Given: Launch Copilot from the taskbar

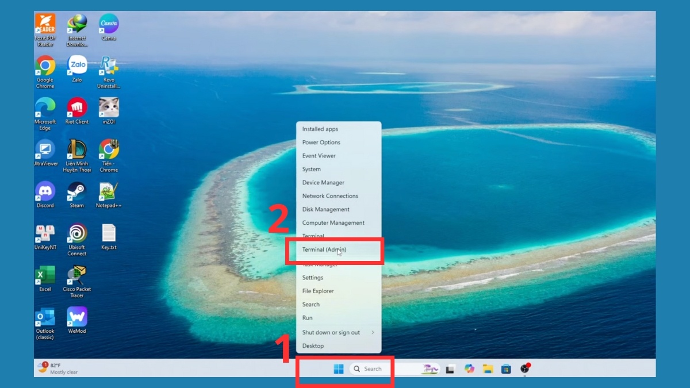Looking at the screenshot, I should click(x=470, y=369).
